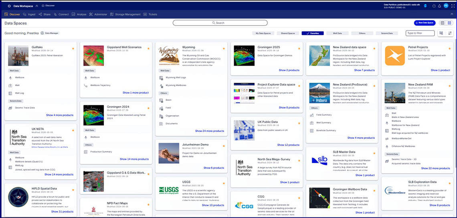Click WellboreMarkerSet icon in New Zealand PAM

point(387,139)
